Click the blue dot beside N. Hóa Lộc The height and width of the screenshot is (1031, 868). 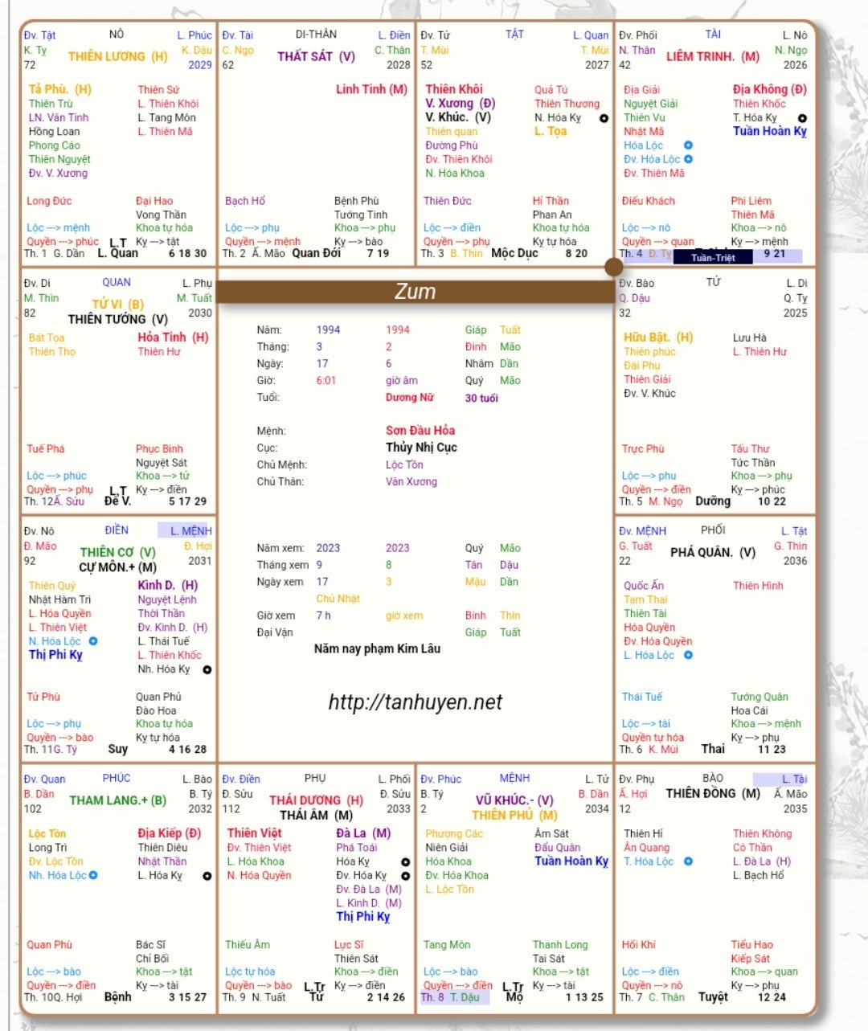click(x=93, y=641)
